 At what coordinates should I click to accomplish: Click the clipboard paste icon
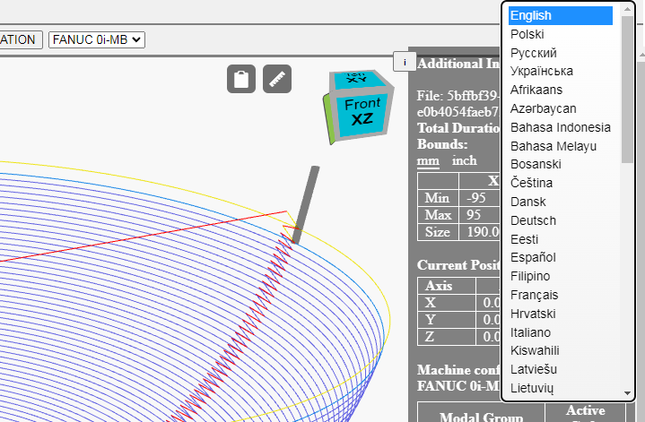(241, 79)
